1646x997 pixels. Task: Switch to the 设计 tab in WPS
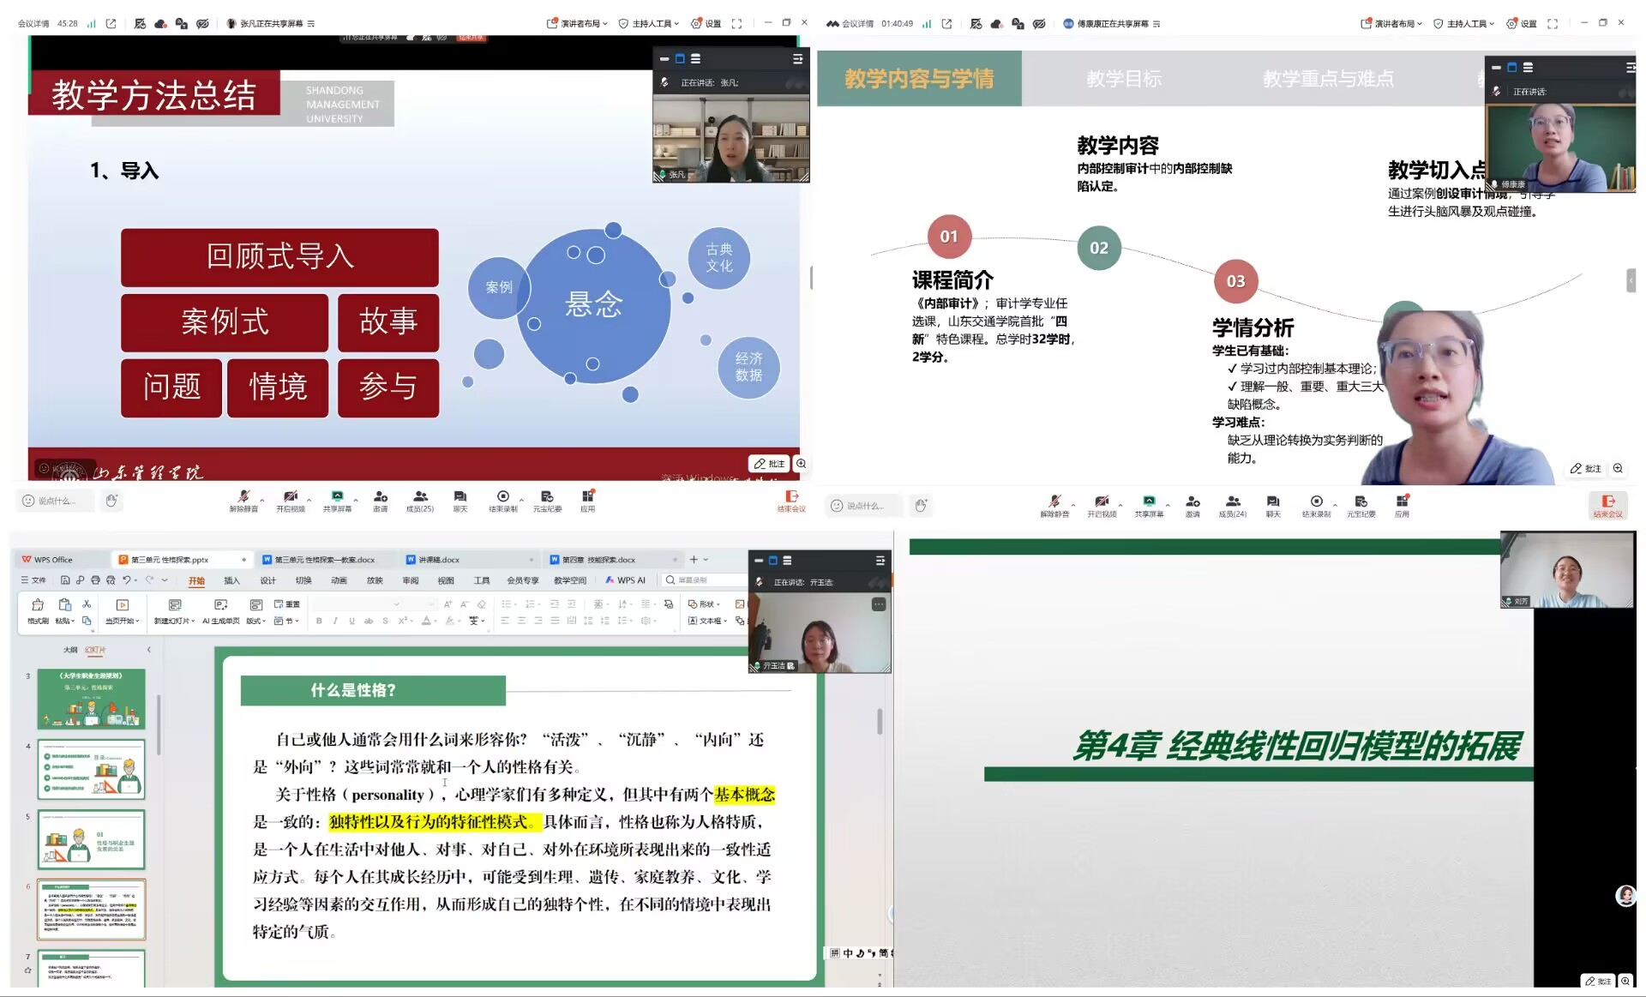tap(268, 580)
